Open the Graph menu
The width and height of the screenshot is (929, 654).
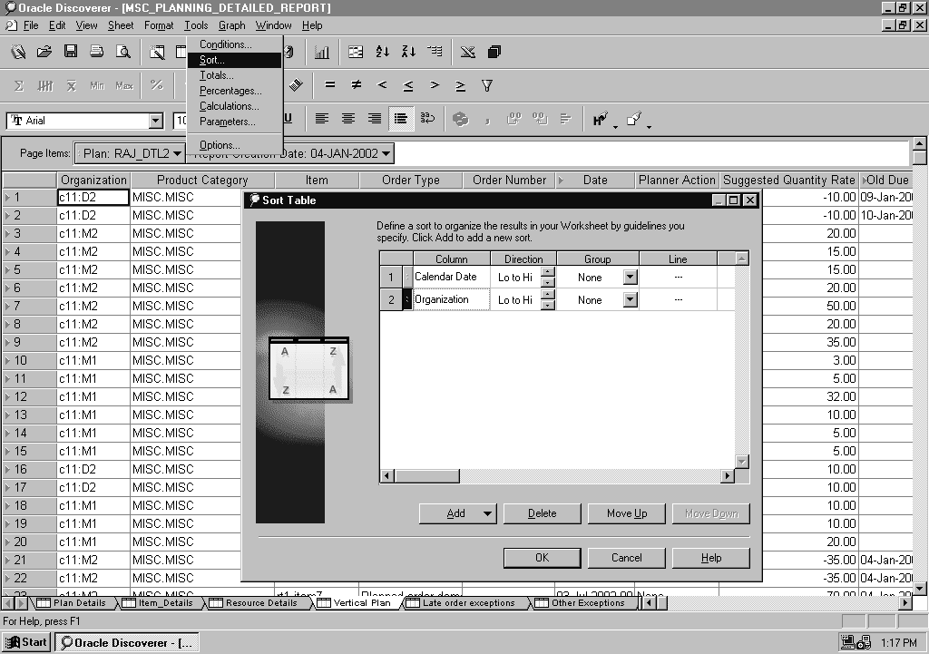231,25
